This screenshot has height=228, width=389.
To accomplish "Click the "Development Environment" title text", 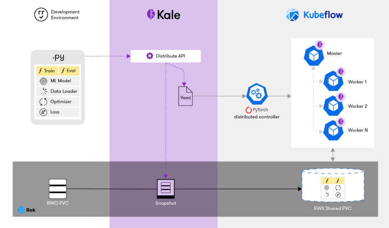I will (x=65, y=15).
